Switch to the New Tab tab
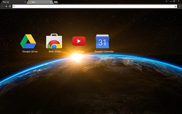Image resolution: width=182 pixels, height=114 pixels. (13, 2)
